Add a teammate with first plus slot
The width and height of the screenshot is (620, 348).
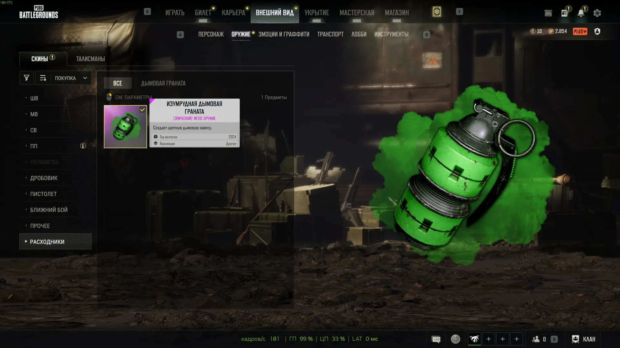[x=489, y=339]
